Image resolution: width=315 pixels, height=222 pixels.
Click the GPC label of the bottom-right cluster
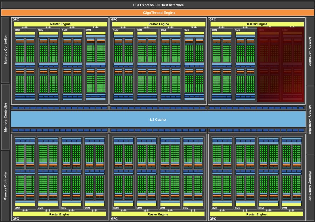tap(213, 219)
